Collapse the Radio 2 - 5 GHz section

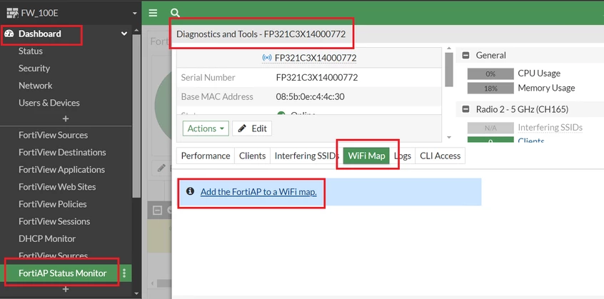(465, 109)
